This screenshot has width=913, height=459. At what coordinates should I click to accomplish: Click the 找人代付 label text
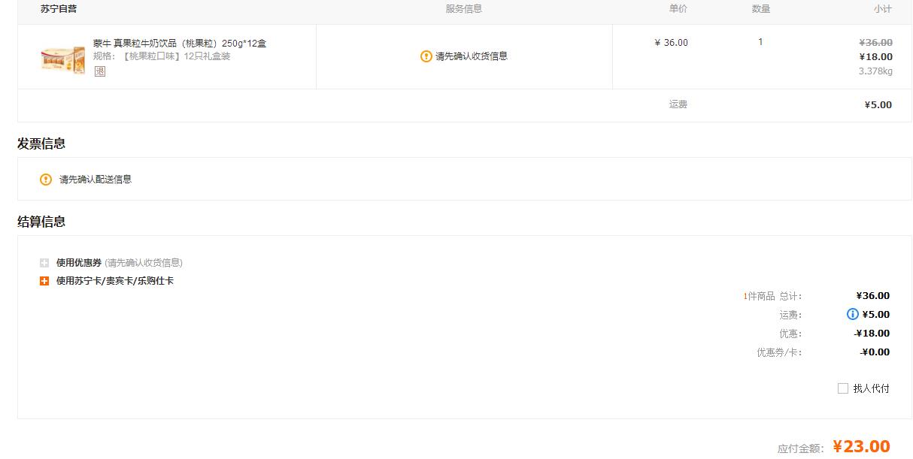(x=871, y=388)
